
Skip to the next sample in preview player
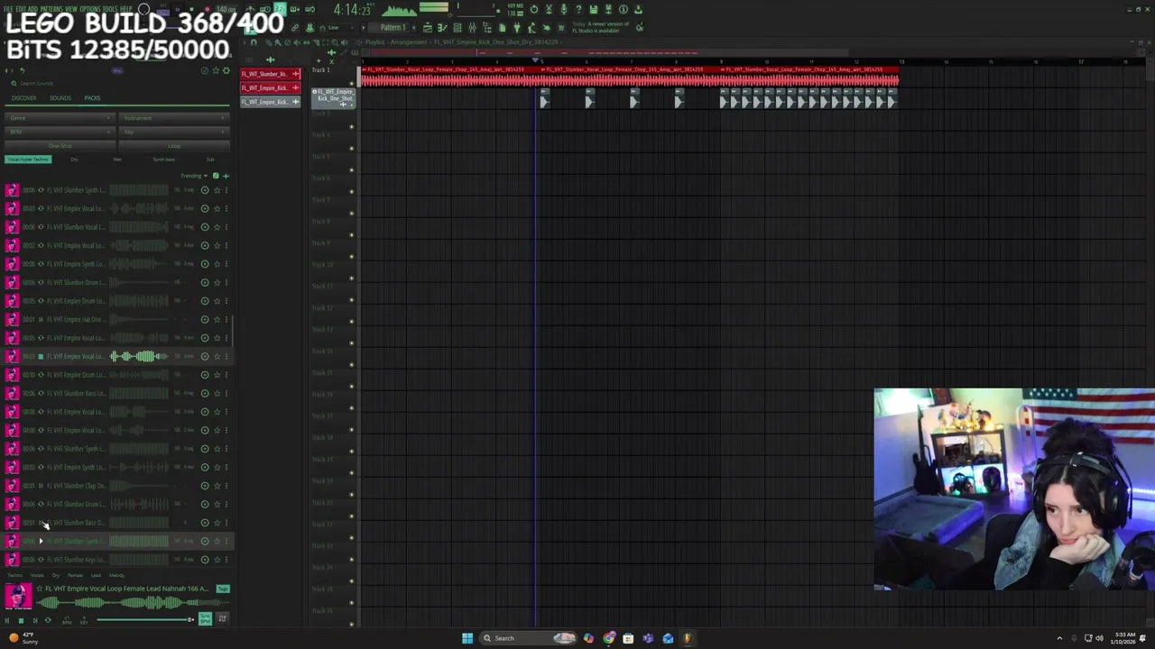(x=34, y=620)
